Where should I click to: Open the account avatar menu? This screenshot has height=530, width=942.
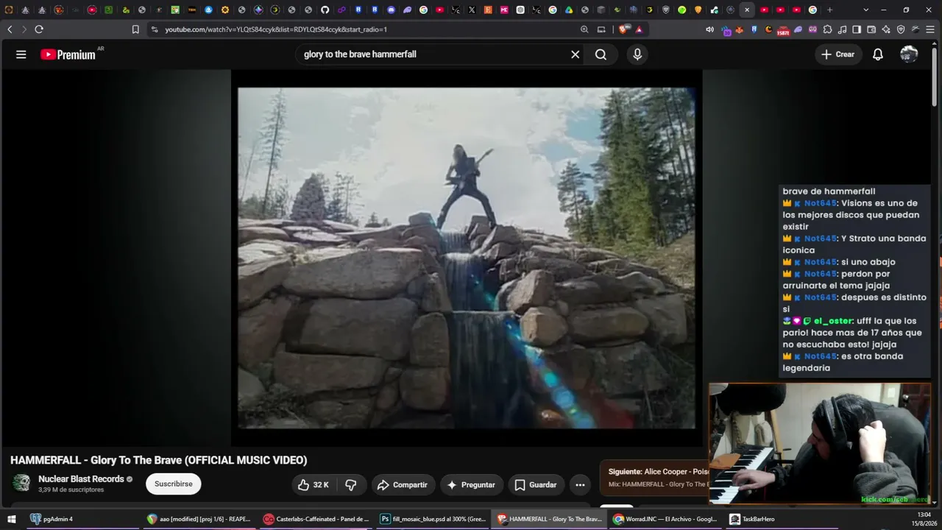tap(909, 54)
